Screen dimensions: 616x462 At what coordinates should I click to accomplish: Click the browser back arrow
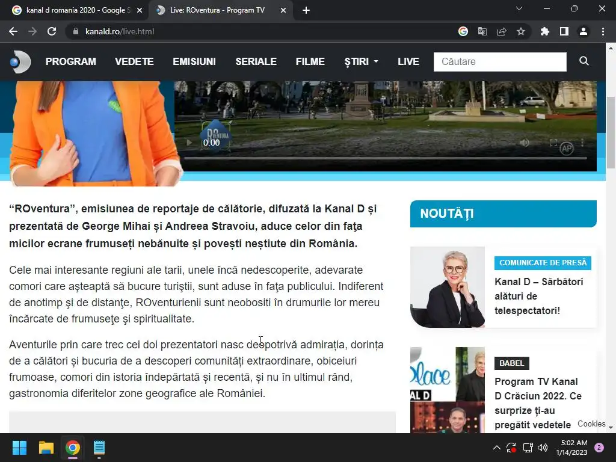point(13,31)
